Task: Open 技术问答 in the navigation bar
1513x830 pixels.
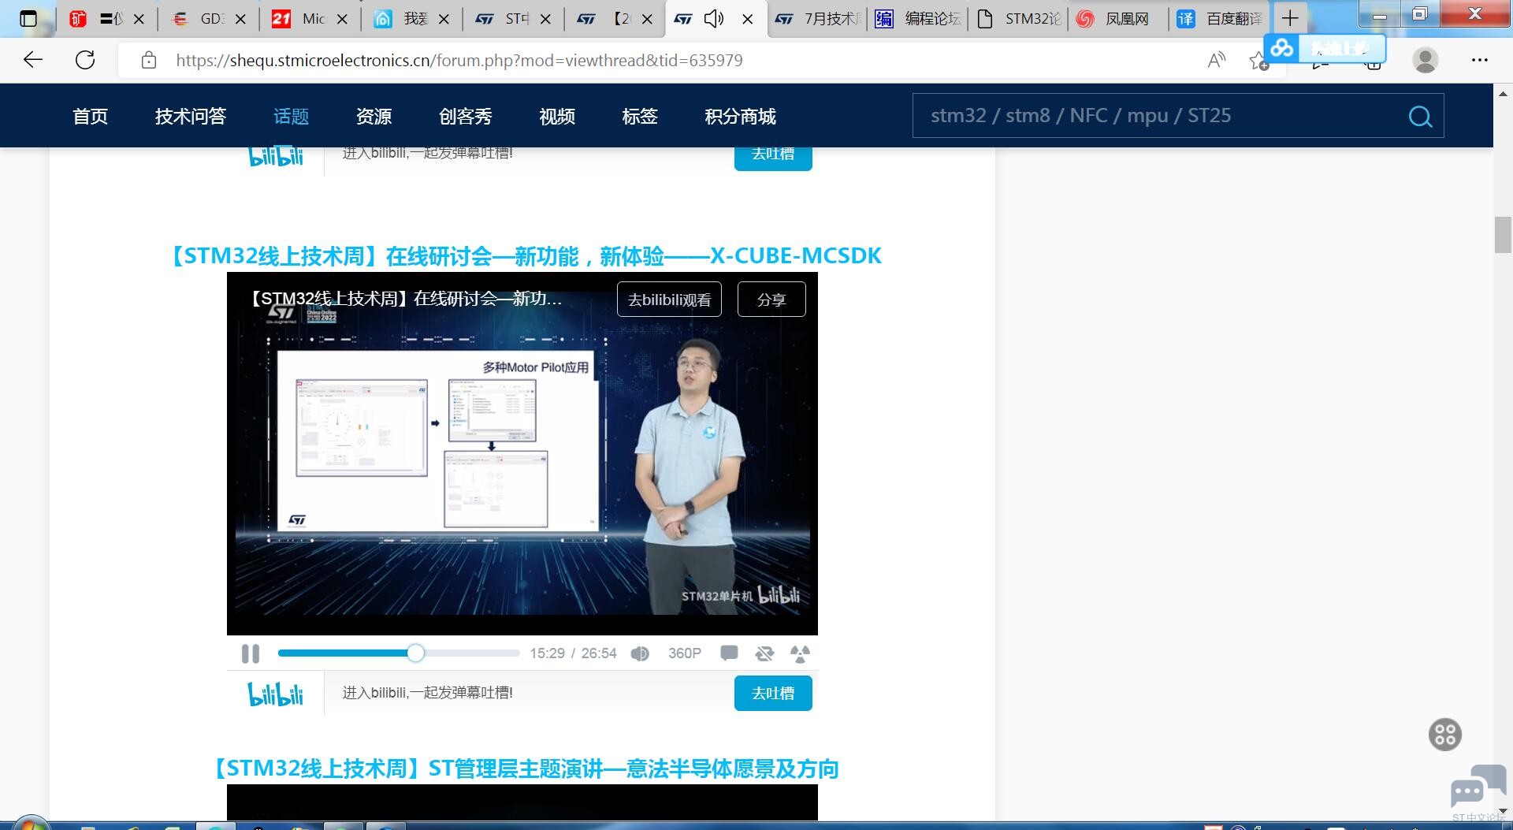Action: (191, 117)
